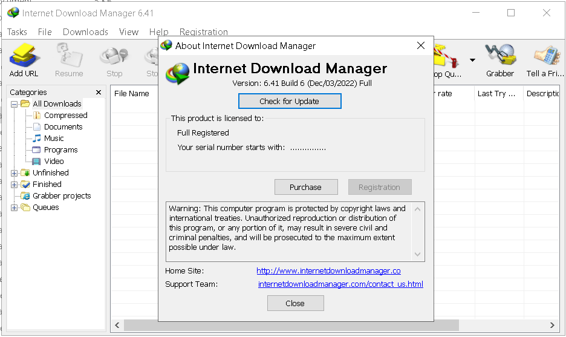Expand the Queues tree node
This screenshot has width=566, height=337.
pos(14,208)
